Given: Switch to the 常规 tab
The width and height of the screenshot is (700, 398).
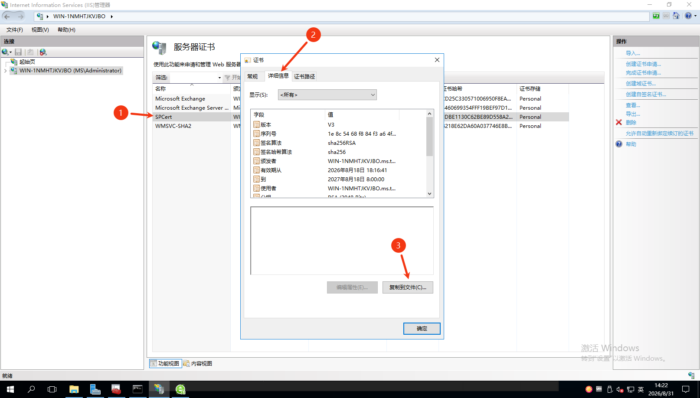Looking at the screenshot, I should [x=253, y=77].
